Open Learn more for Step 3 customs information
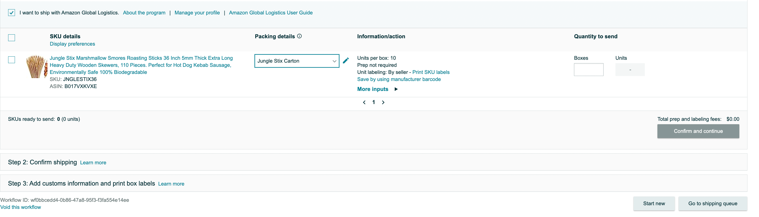The image size is (759, 217). (171, 184)
